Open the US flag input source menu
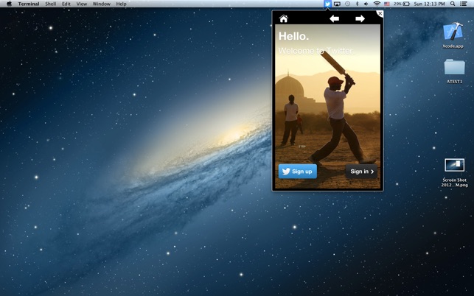The height and width of the screenshot is (296, 474). [x=386, y=4]
